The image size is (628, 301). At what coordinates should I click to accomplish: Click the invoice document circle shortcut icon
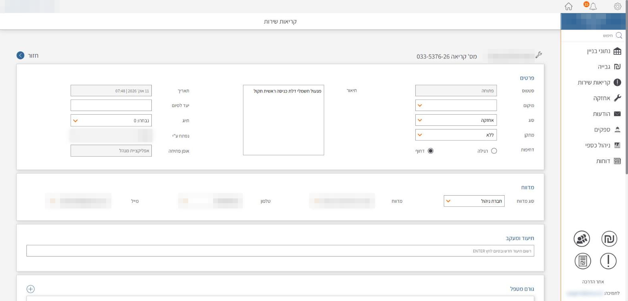tap(583, 261)
